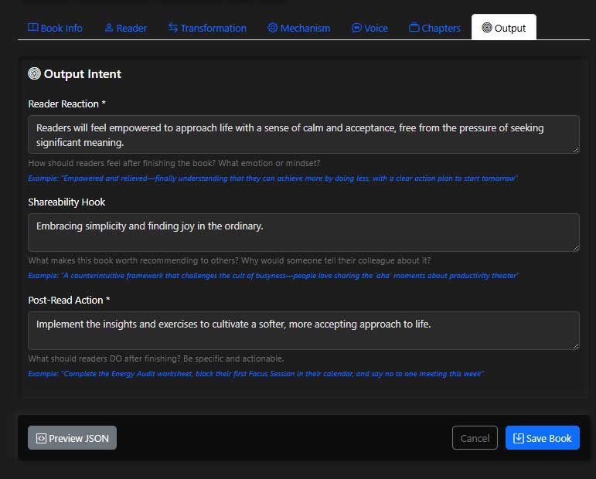Click the open book icon on Book Info tab

[x=32, y=28]
